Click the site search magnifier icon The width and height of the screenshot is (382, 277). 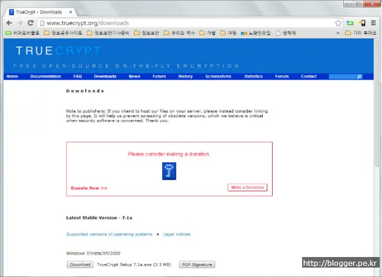[x=359, y=76]
